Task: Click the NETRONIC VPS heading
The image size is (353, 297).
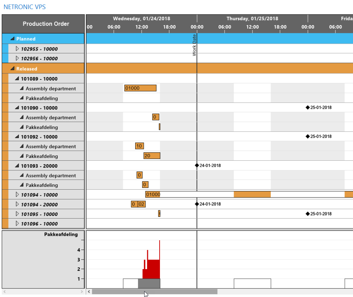Action: click(x=24, y=7)
